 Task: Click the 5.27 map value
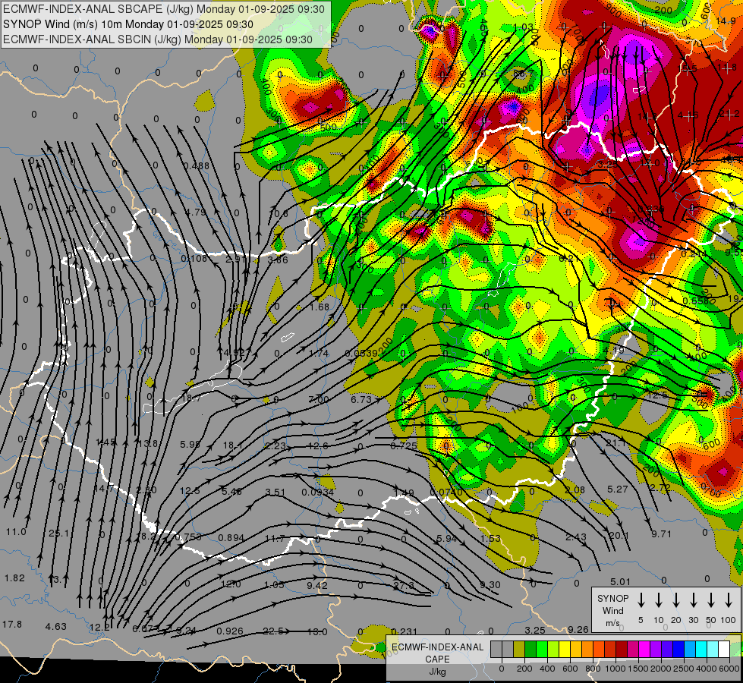tap(618, 489)
